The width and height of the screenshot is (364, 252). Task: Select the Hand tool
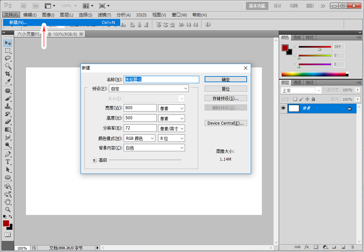click(8, 202)
